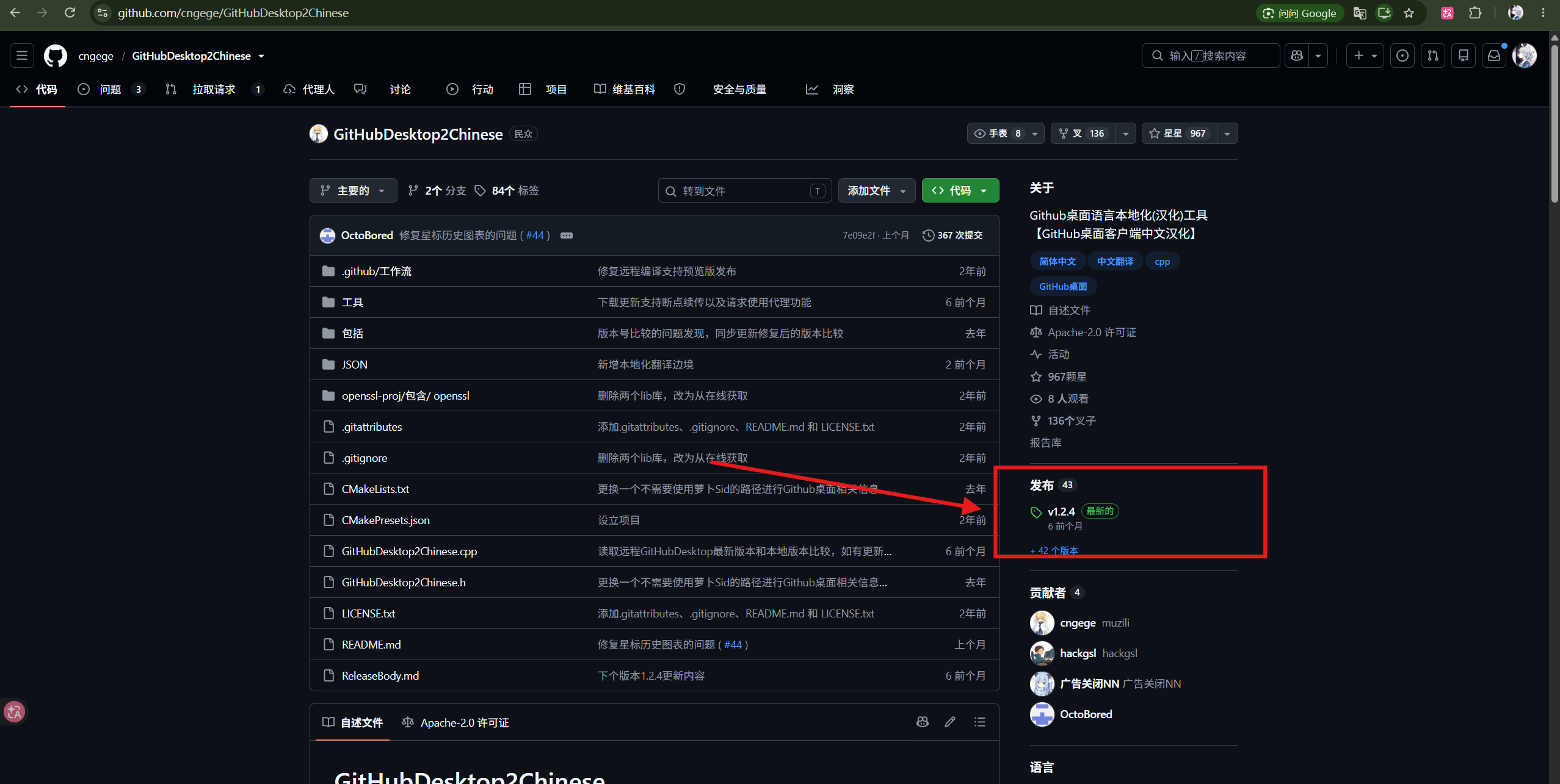The width and height of the screenshot is (1560, 784).
Task: Click the floating translate extension icon
Action: point(14,711)
